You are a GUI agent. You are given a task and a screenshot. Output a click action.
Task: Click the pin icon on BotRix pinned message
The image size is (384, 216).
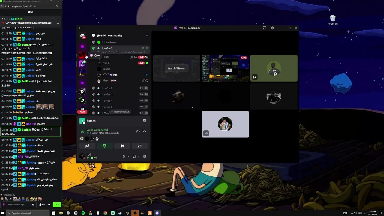click(52, 19)
